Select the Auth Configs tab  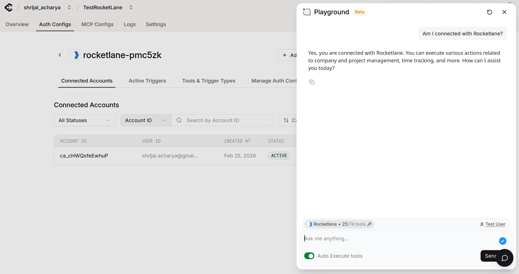click(55, 24)
